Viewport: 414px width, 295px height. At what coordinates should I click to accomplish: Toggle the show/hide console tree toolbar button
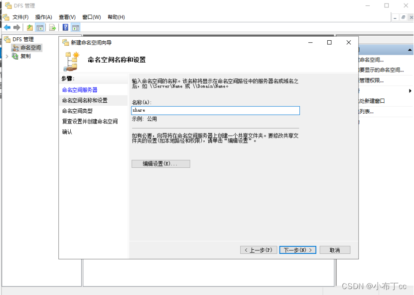tap(40, 27)
